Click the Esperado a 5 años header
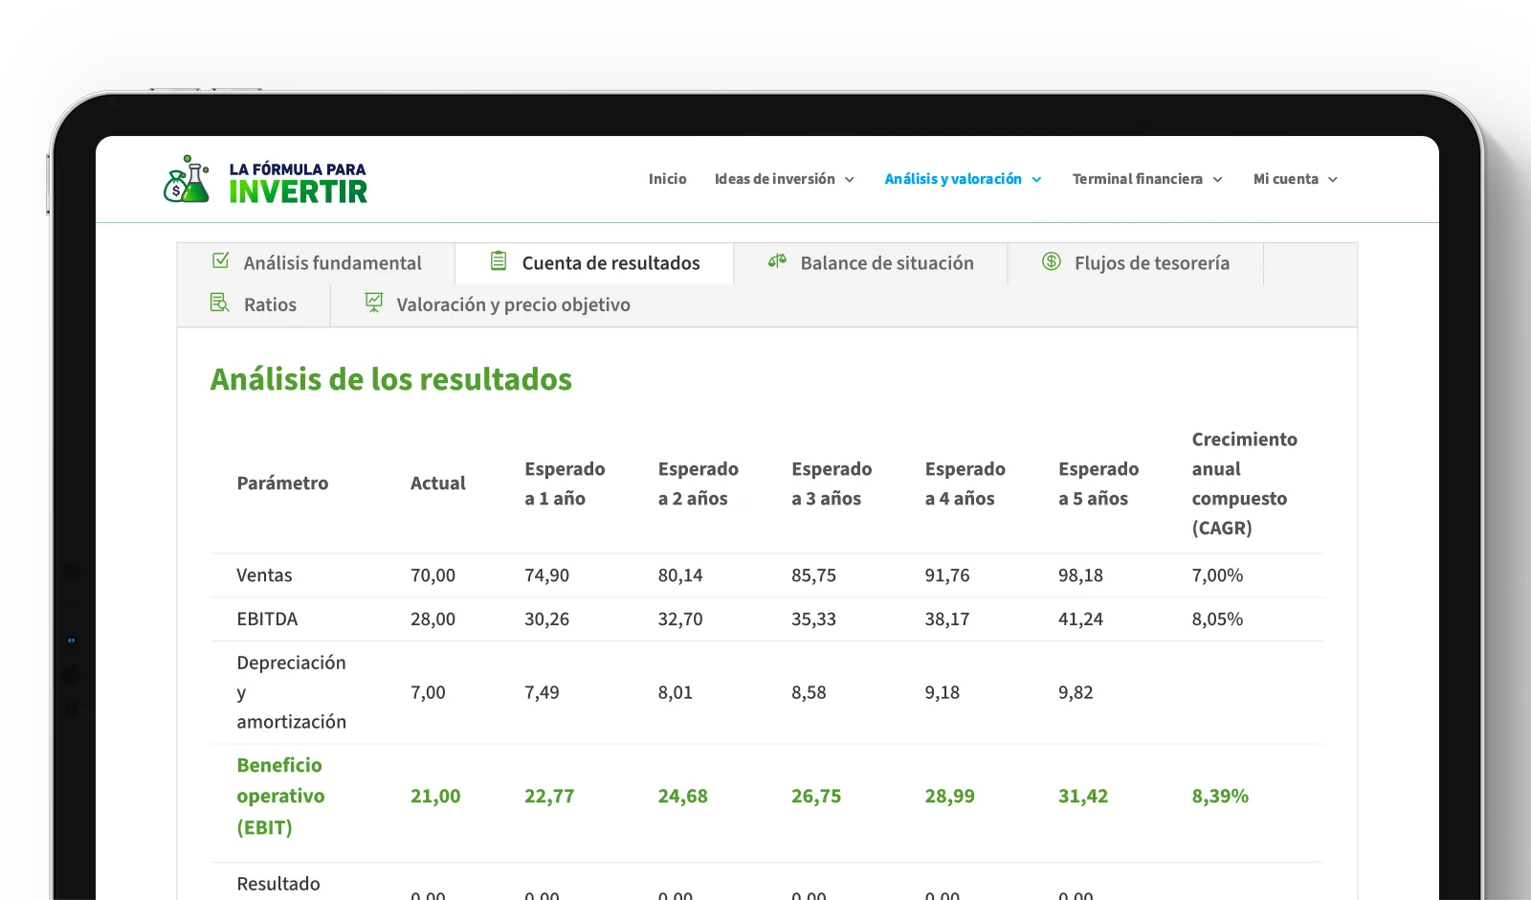1531x900 pixels. coord(1098,484)
